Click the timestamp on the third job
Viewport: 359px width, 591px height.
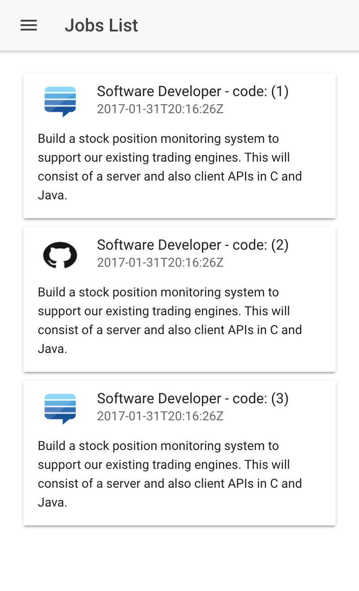pos(160,416)
